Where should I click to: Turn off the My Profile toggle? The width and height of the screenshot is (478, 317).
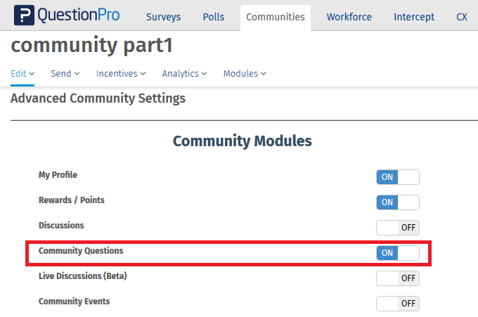coord(397,177)
